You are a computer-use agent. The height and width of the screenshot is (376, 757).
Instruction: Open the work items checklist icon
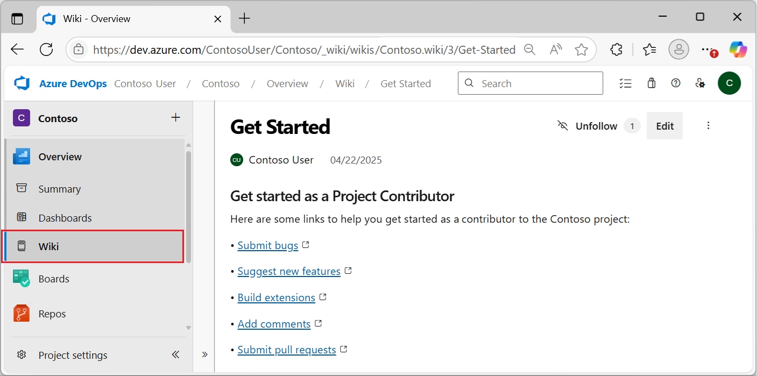[x=625, y=83]
